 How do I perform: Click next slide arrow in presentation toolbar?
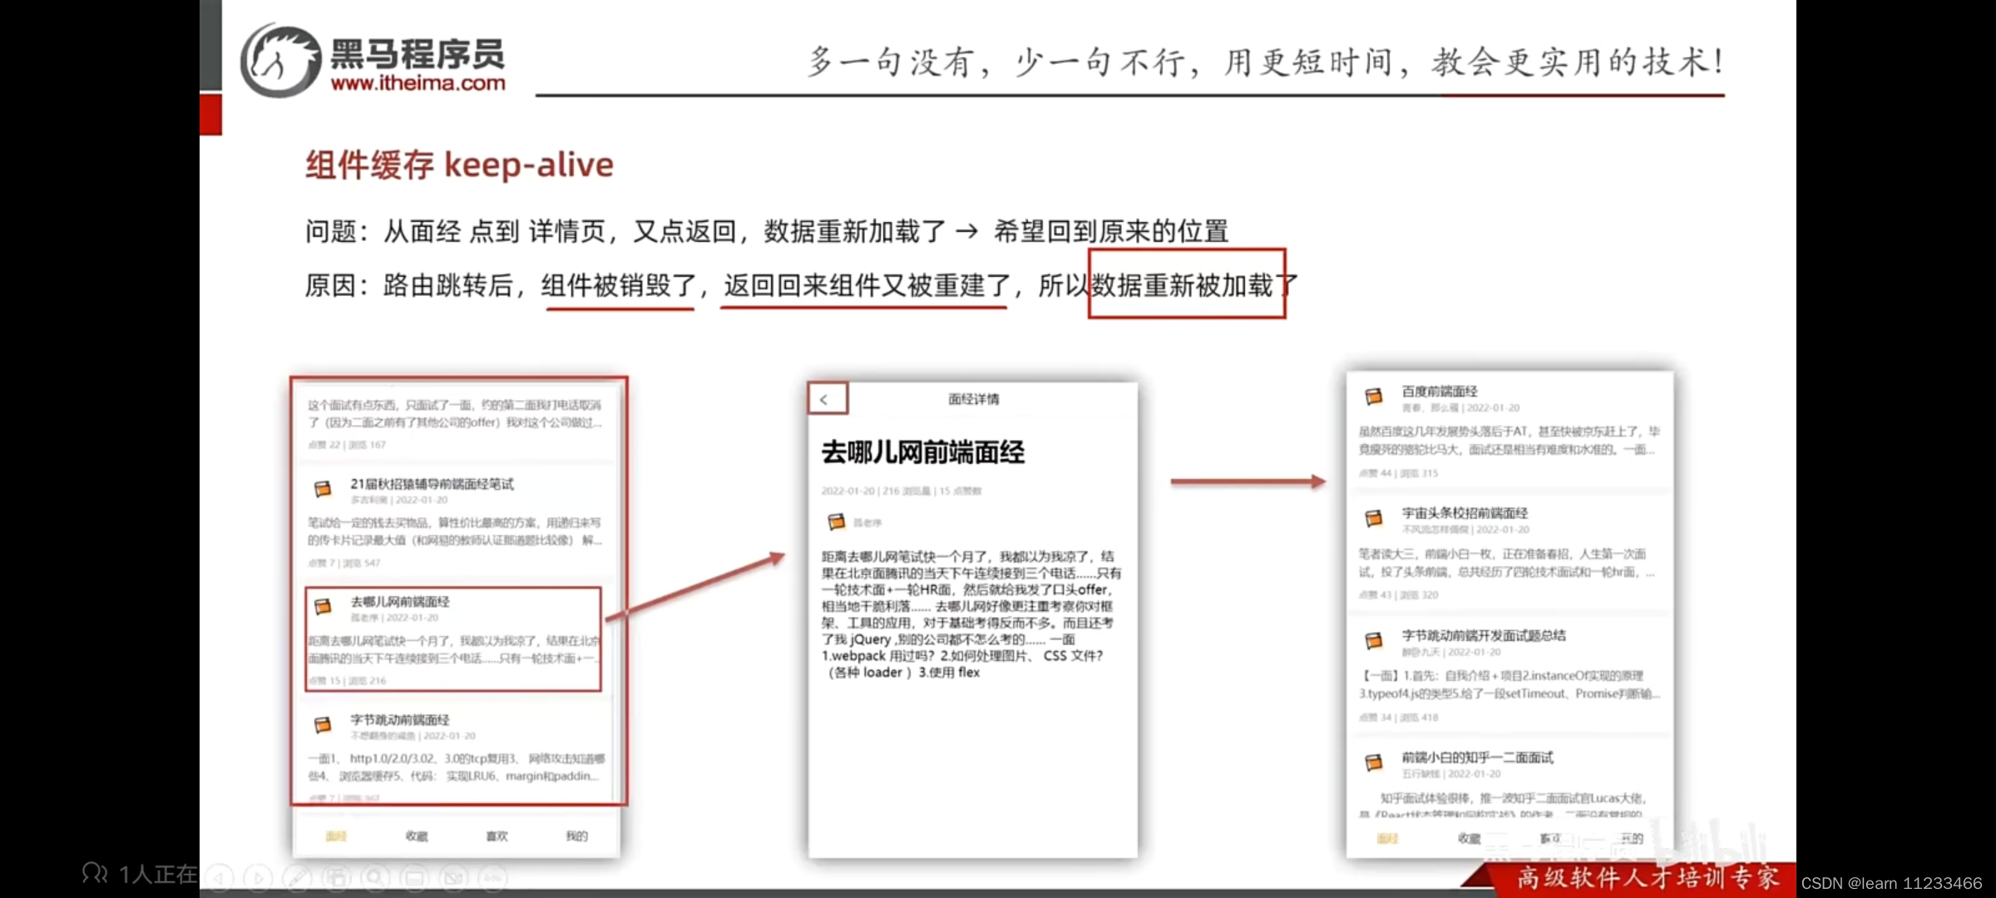[259, 877]
